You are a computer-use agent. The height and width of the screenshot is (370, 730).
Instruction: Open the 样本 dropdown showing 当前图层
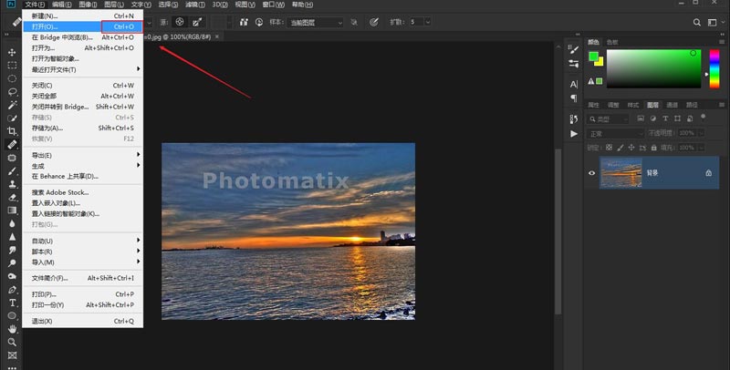[x=314, y=21]
